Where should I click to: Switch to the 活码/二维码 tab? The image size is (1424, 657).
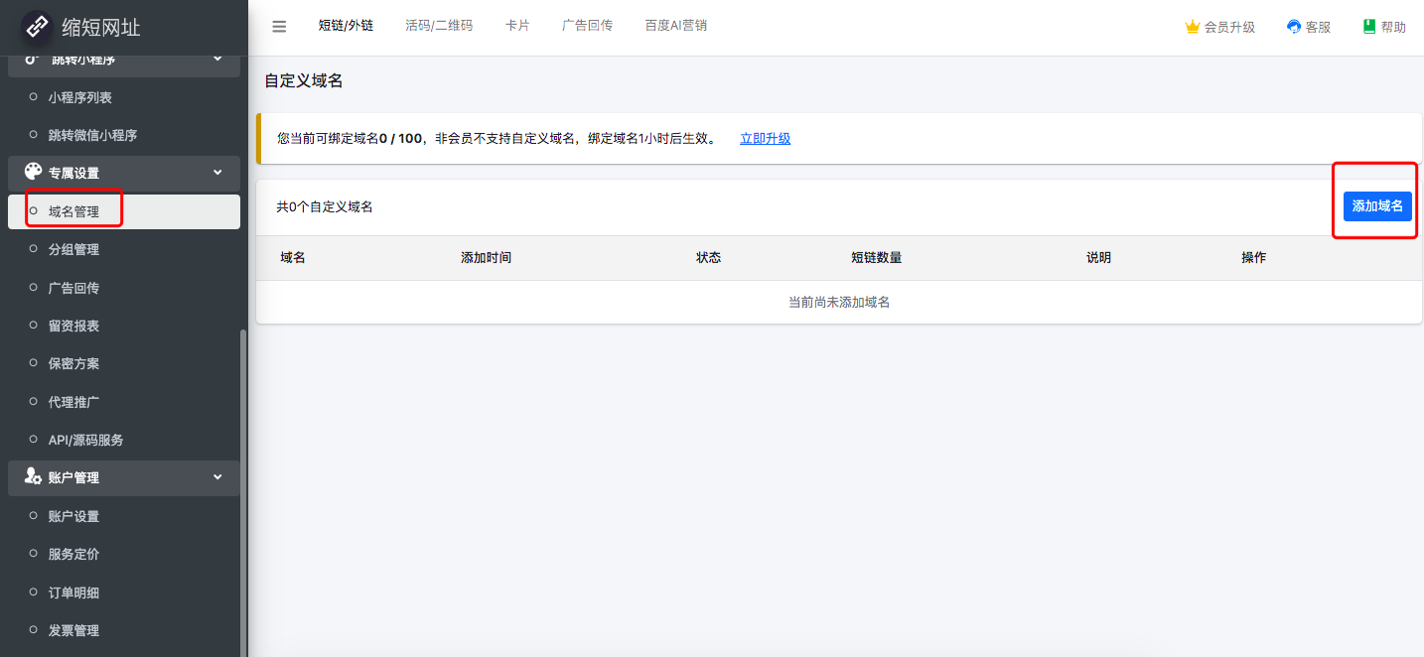click(439, 26)
